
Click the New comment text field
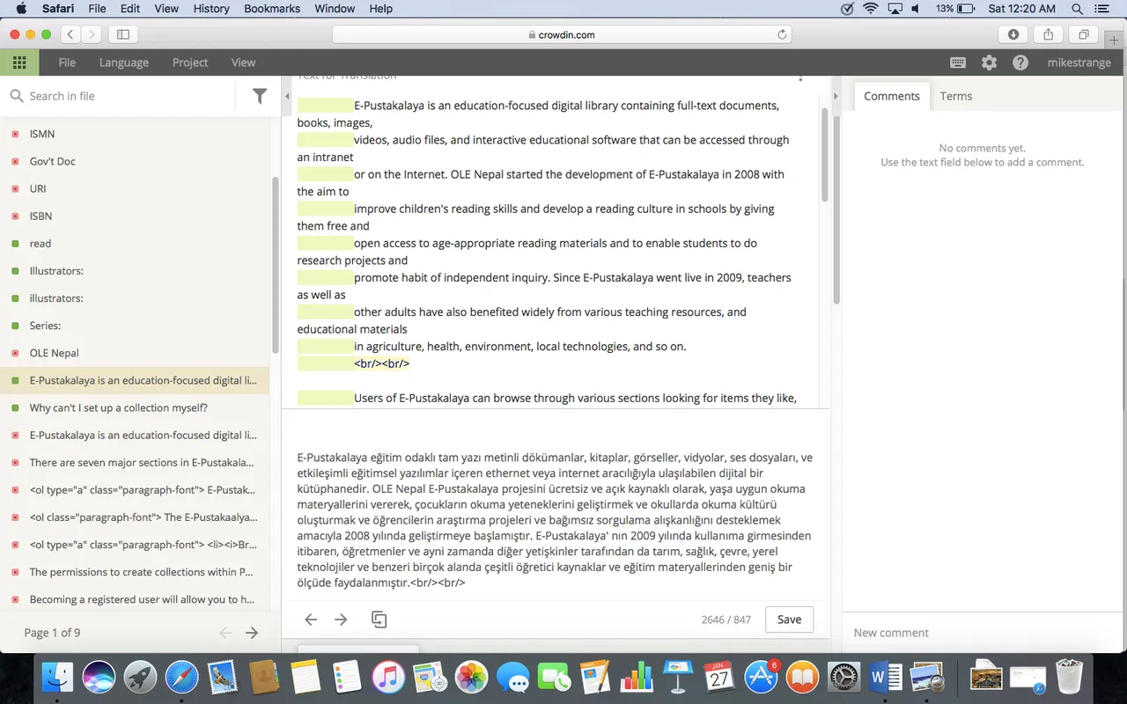point(981,633)
